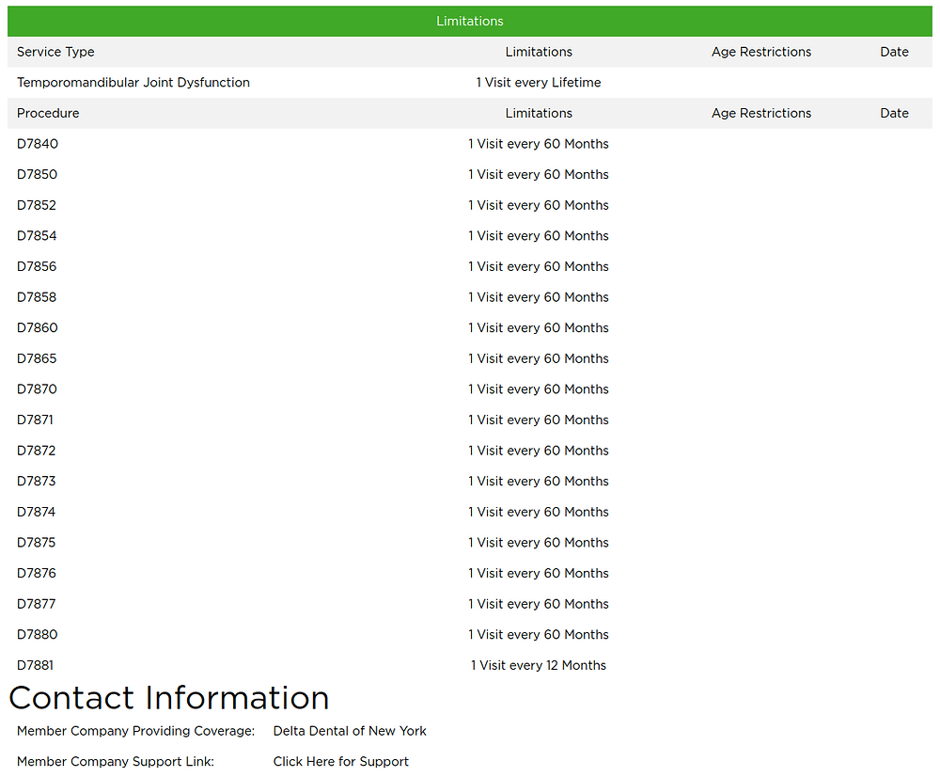Click the "1 Visit every 12 Months" limitation
This screenshot has width=940, height=777.
coord(539,665)
